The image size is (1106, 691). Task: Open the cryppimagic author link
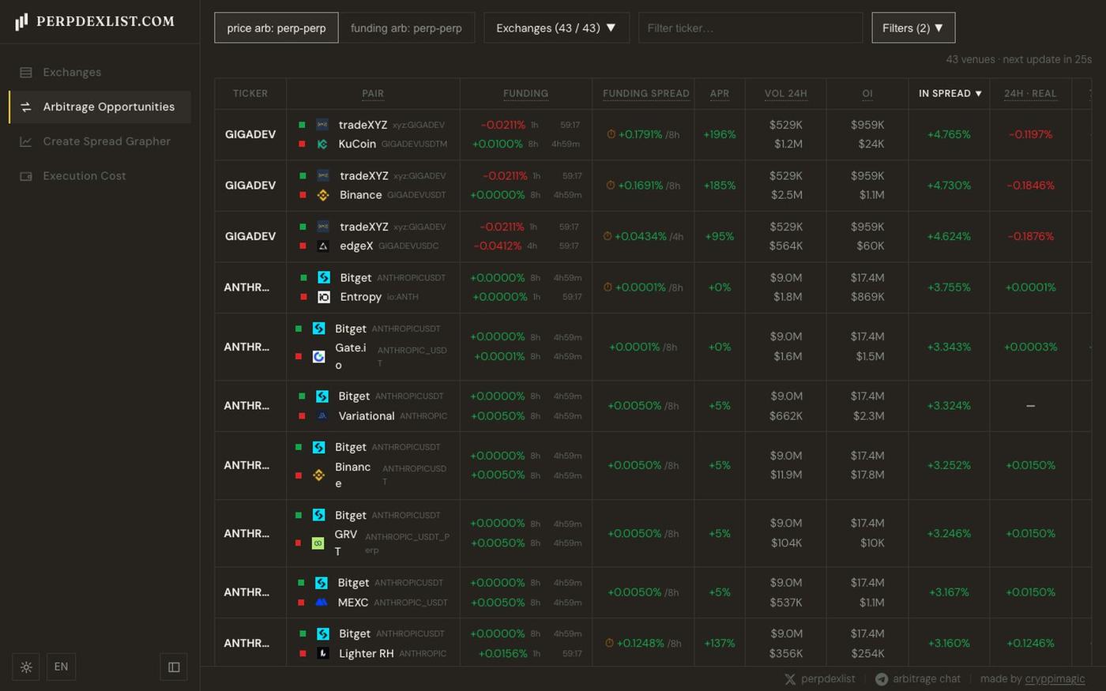tap(1055, 679)
